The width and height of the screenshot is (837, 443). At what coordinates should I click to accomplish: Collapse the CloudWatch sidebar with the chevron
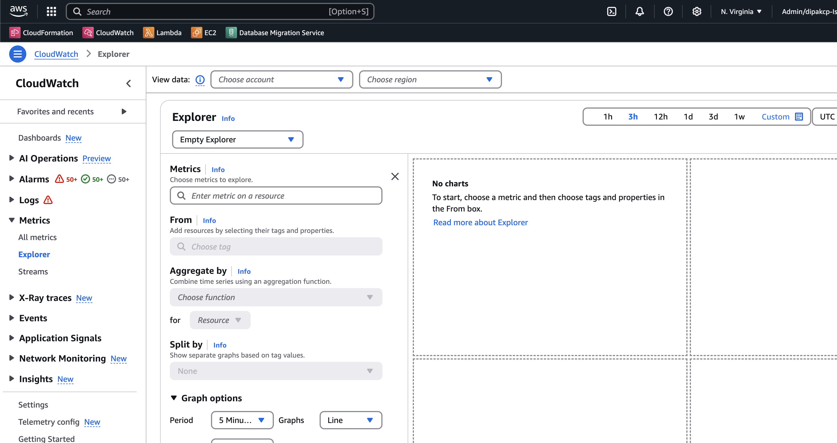pyautogui.click(x=129, y=83)
